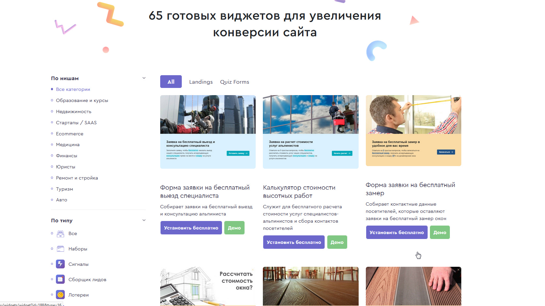This screenshot has width=545, height=306.
Task: Open demo of free specialist visit form
Action: (x=234, y=228)
